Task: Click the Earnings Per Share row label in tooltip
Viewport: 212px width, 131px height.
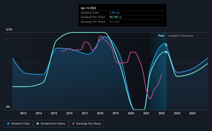Action: click(x=93, y=22)
